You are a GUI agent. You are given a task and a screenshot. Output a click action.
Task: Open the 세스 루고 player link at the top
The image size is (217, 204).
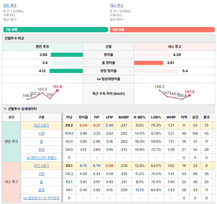click(117, 5)
